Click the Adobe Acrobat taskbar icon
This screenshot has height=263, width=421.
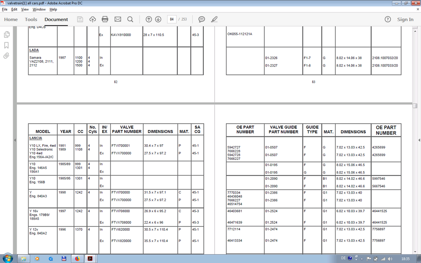pos(90,259)
